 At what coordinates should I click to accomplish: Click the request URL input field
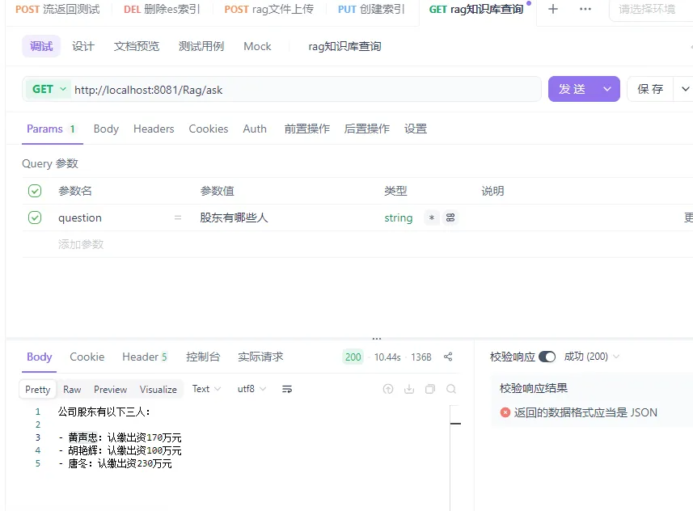pyautogui.click(x=306, y=90)
